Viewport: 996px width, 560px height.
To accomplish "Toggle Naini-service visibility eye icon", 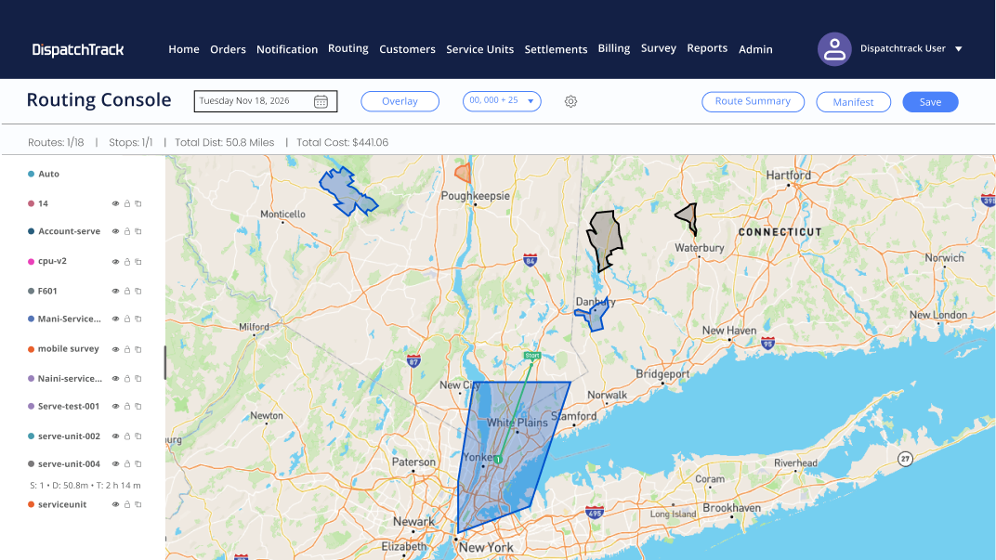I will [115, 378].
